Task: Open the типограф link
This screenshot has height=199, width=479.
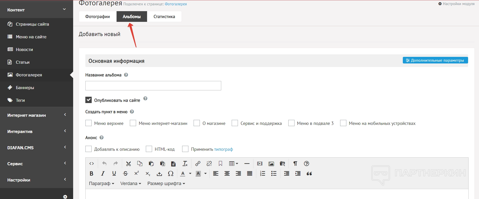Action: click(223, 149)
